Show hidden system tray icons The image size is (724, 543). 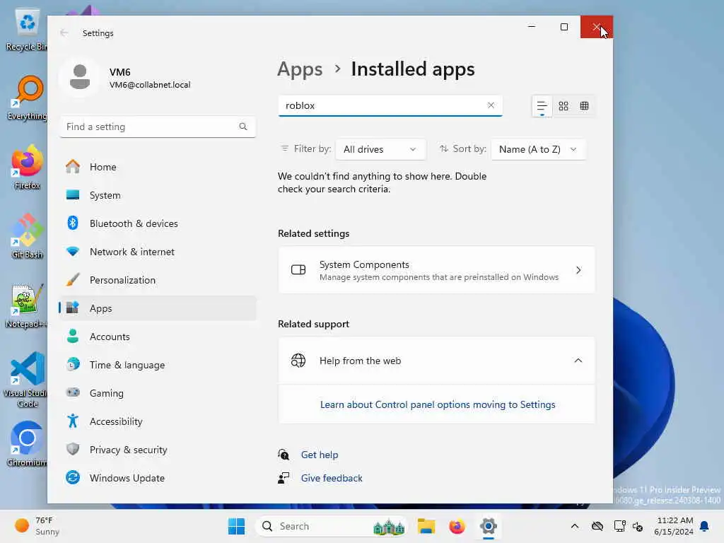point(574,526)
